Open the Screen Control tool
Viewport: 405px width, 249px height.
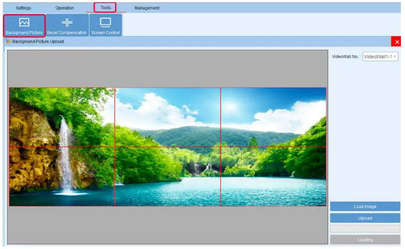tap(105, 26)
